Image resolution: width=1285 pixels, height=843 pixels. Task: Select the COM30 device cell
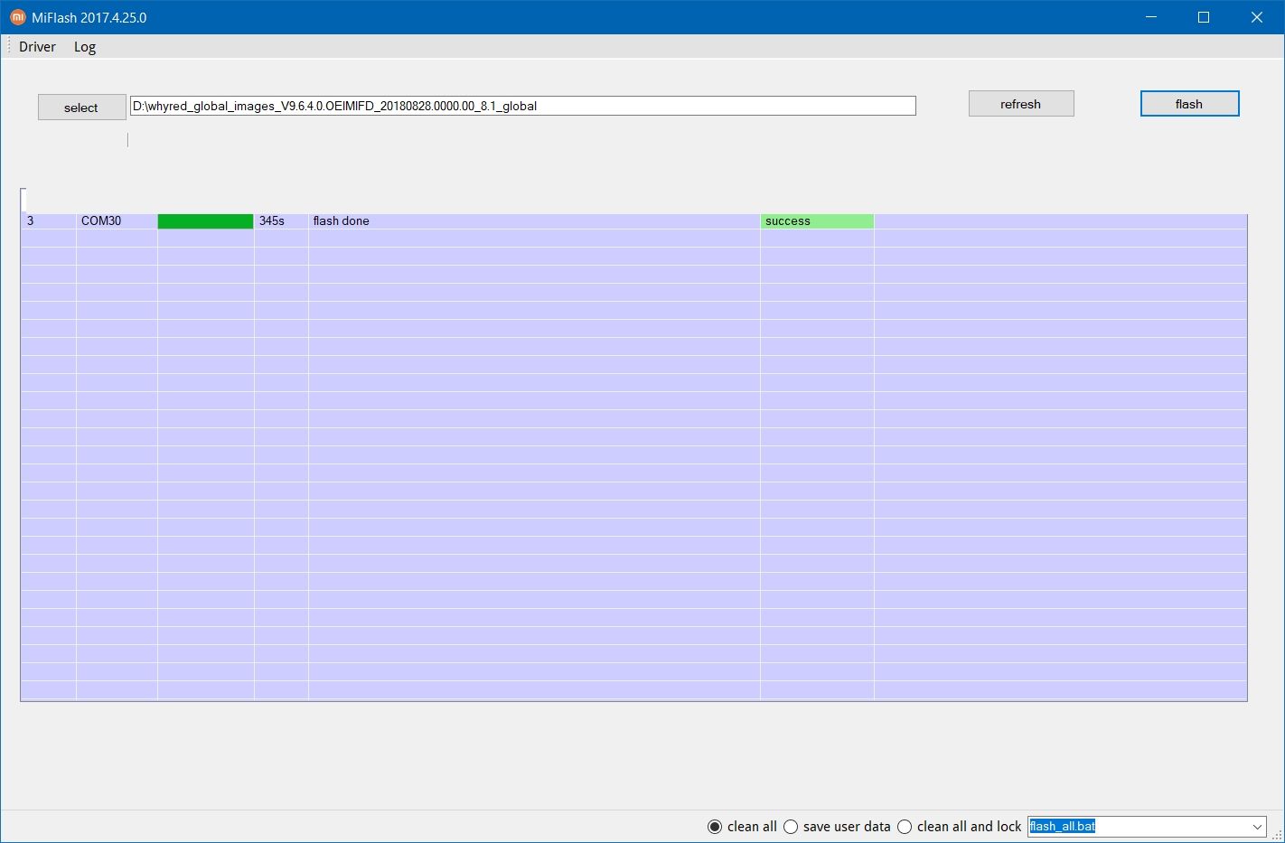pos(117,221)
